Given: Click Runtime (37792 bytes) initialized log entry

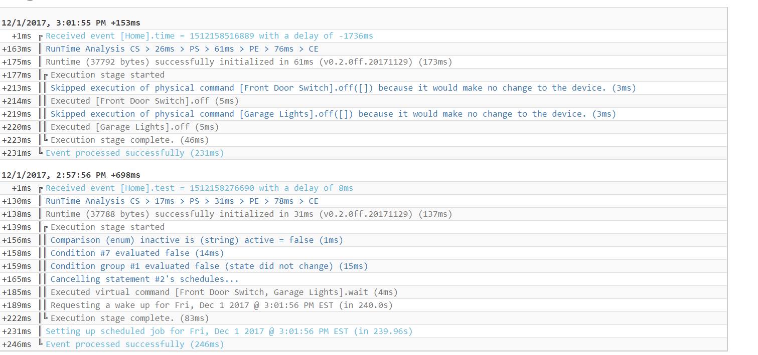Looking at the screenshot, I should [249, 62].
